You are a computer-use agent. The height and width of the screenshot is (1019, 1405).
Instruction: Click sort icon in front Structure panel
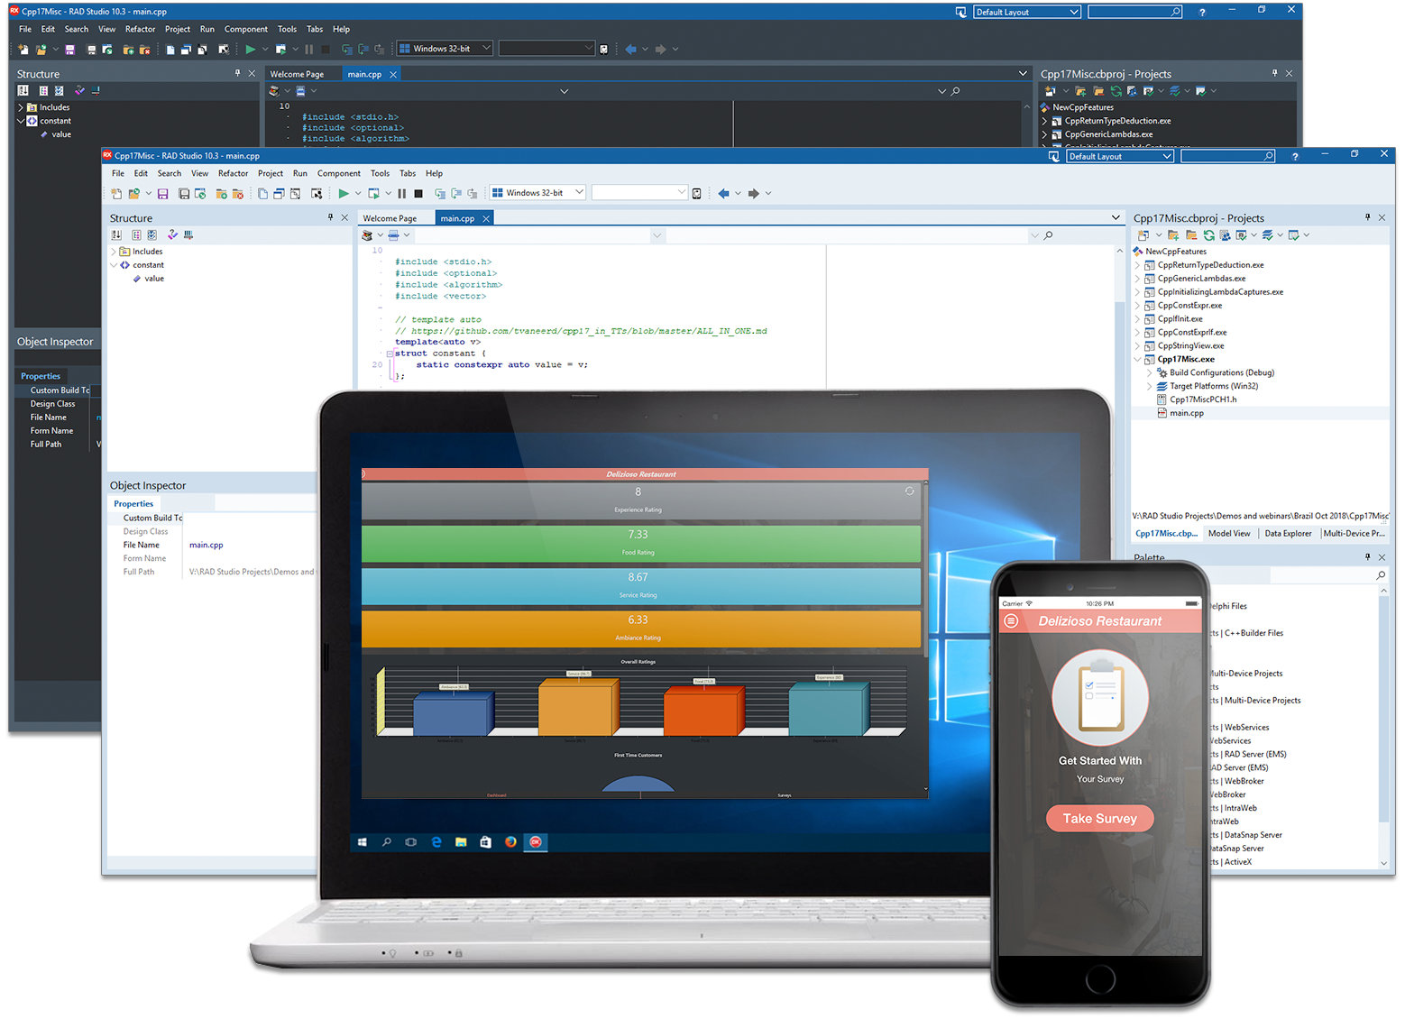coord(116,235)
